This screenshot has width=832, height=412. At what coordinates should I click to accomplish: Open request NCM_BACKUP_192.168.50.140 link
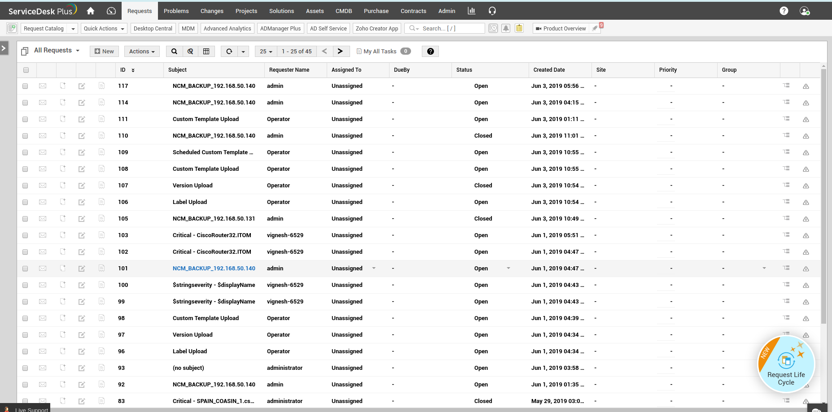tap(214, 268)
